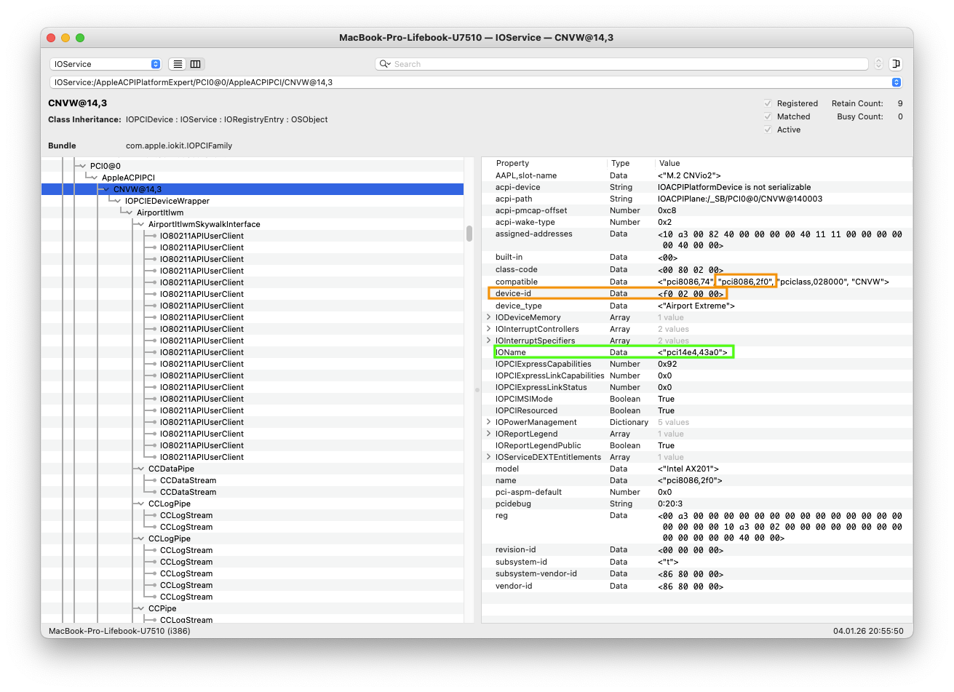Click the search results stepper arrows

[x=878, y=64]
